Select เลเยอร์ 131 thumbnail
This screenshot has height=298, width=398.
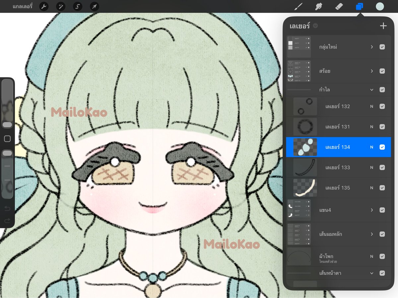[x=305, y=127]
